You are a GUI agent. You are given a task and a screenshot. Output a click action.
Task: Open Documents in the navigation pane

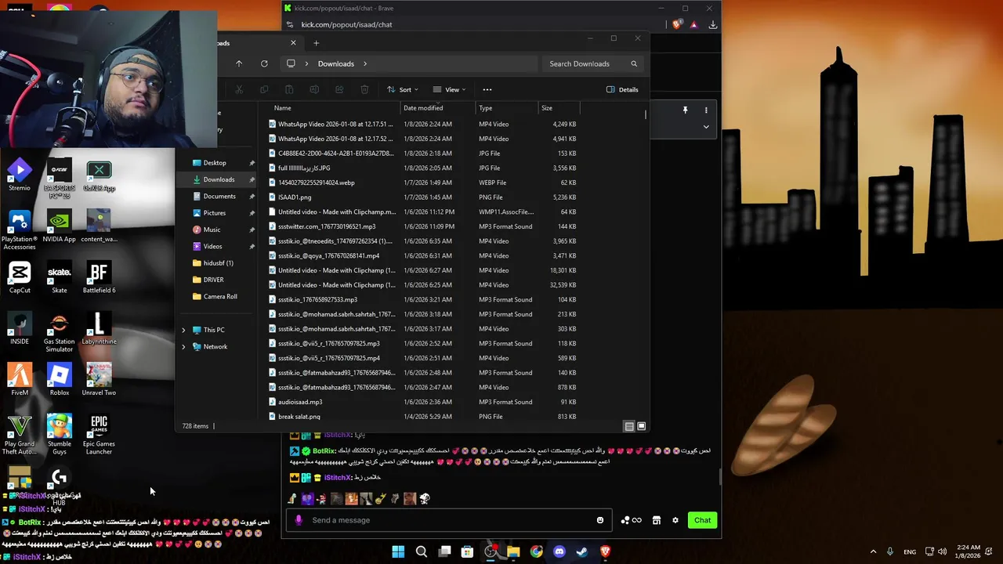point(219,196)
